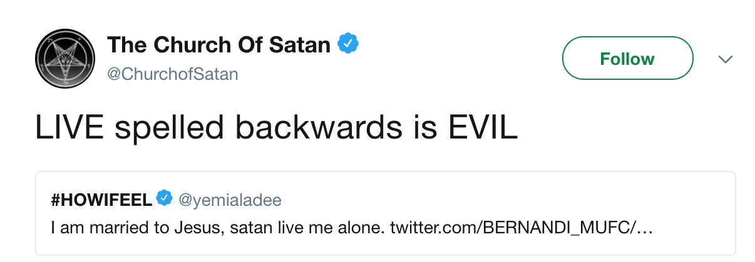Open the @yemialadee handle
The image size is (755, 262).
pos(230,200)
